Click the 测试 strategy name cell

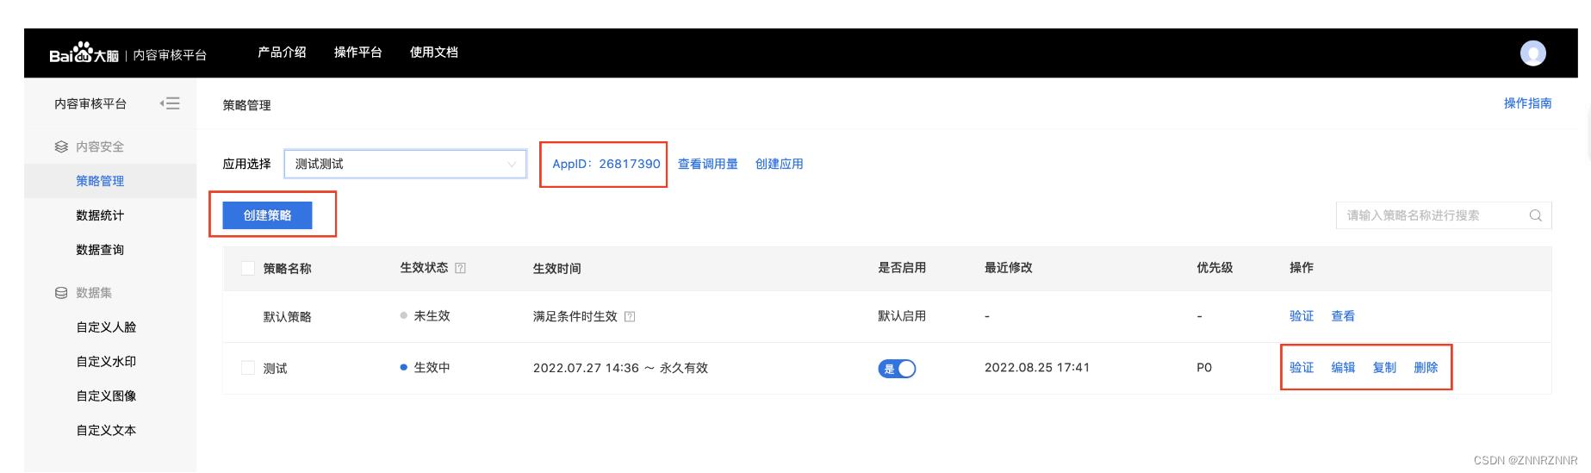pos(275,368)
